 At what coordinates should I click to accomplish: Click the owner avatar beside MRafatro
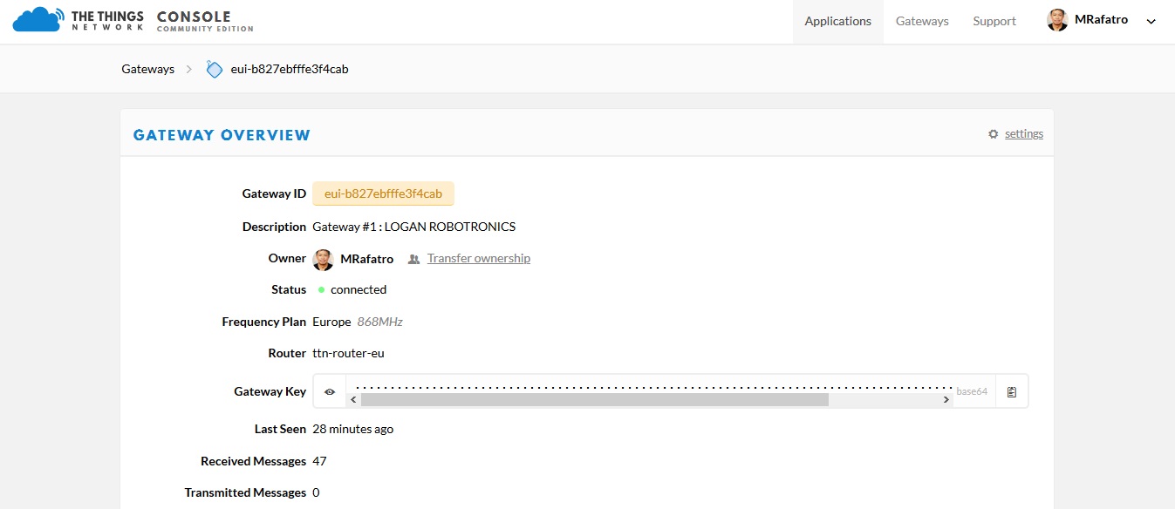point(323,259)
